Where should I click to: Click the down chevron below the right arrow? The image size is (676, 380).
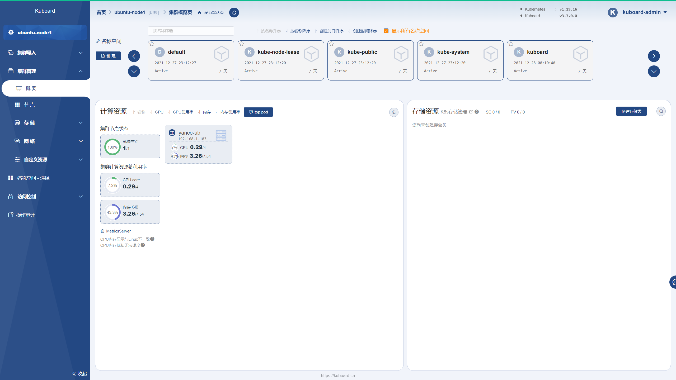click(654, 71)
